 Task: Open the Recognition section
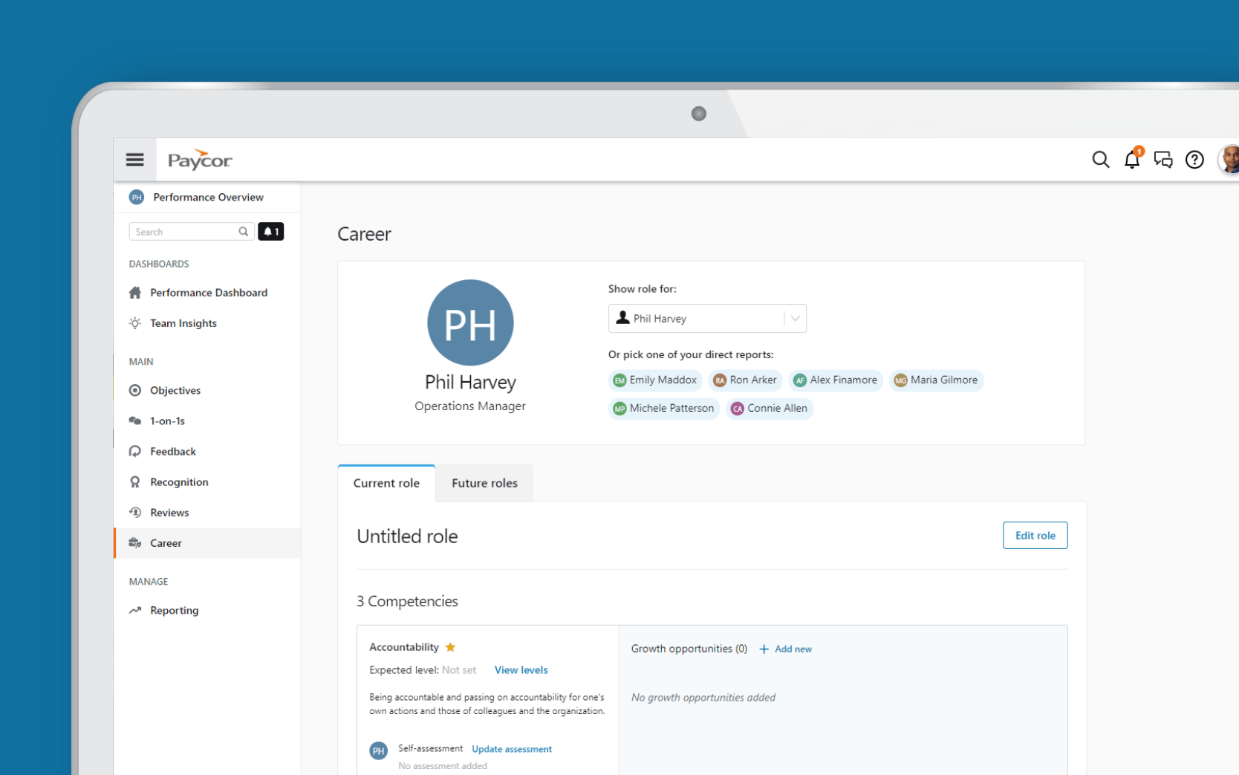coord(179,481)
